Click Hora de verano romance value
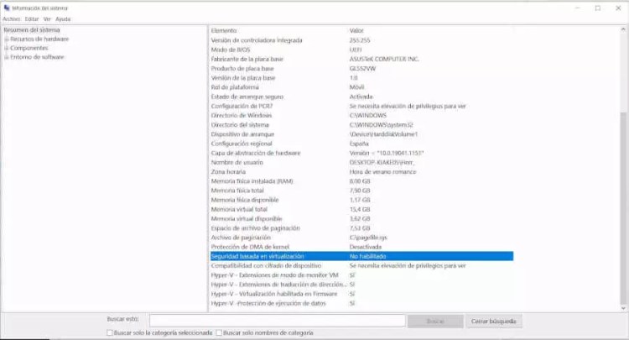Screen dimensions: 629x340 382,172
